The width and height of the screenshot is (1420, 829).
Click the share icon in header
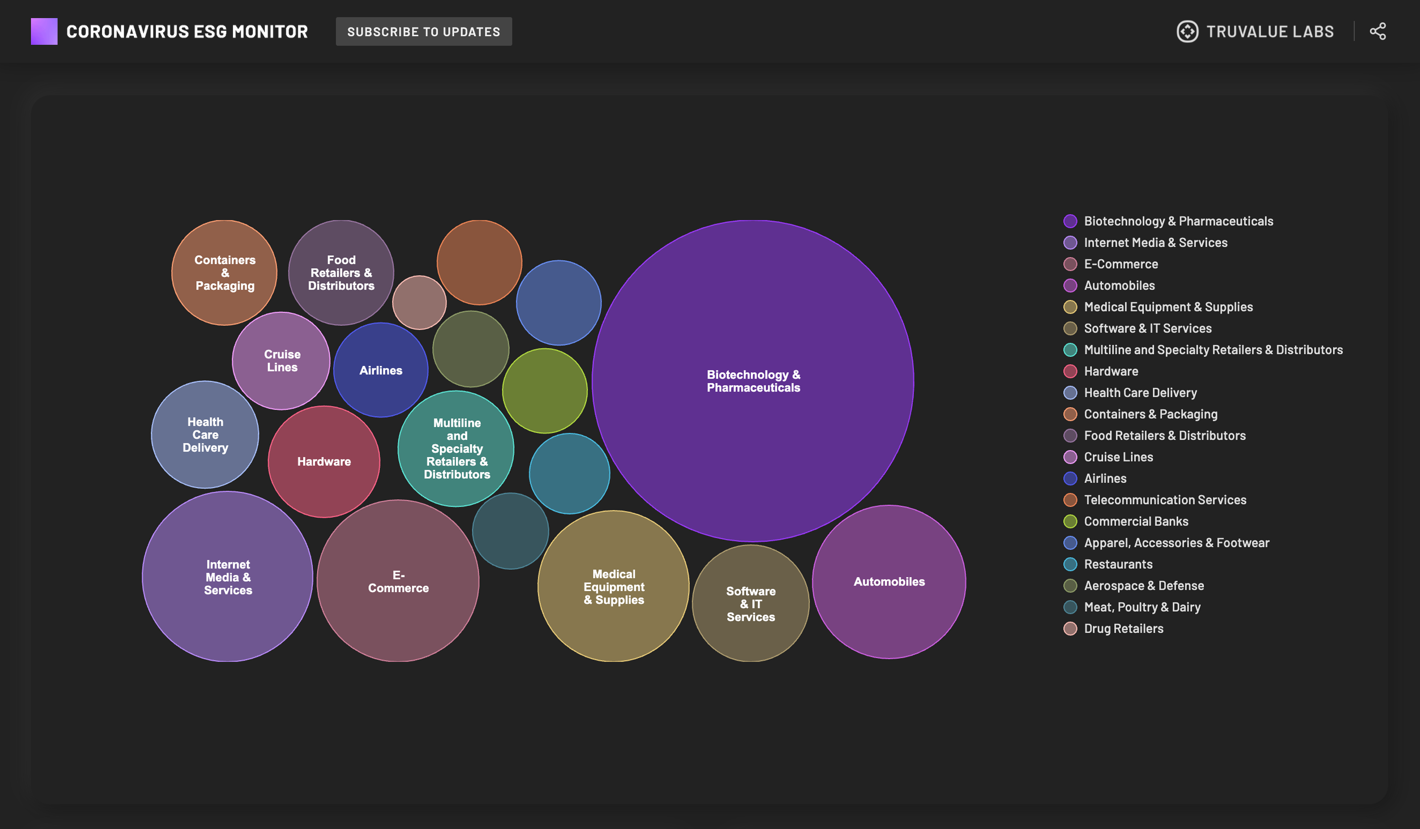coord(1377,31)
